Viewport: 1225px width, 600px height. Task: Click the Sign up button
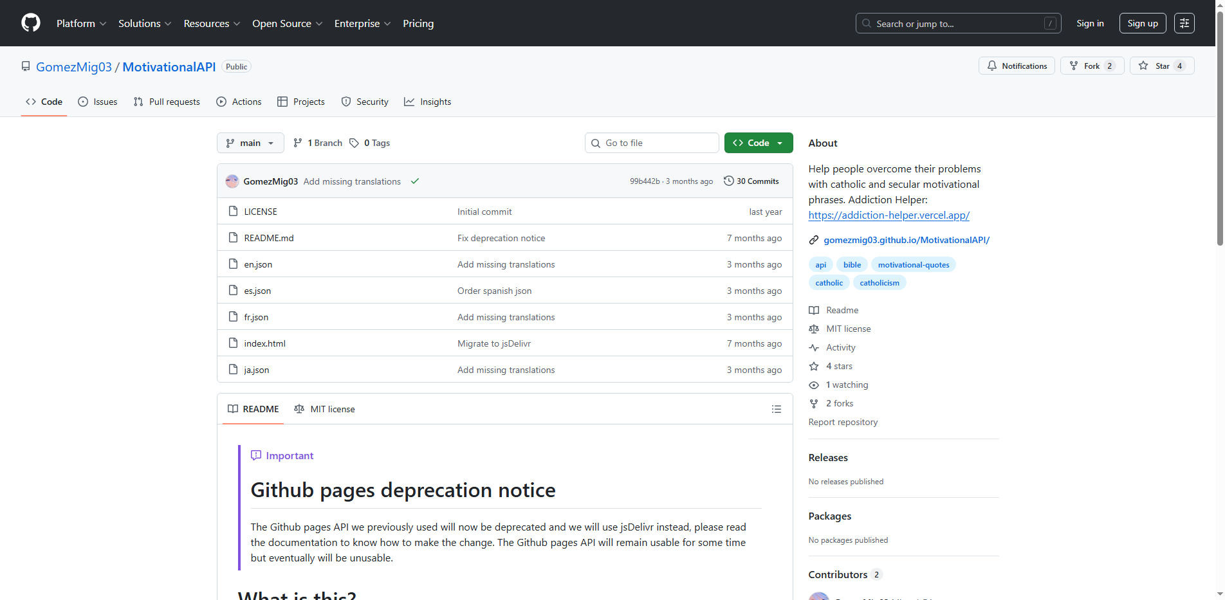click(x=1143, y=23)
